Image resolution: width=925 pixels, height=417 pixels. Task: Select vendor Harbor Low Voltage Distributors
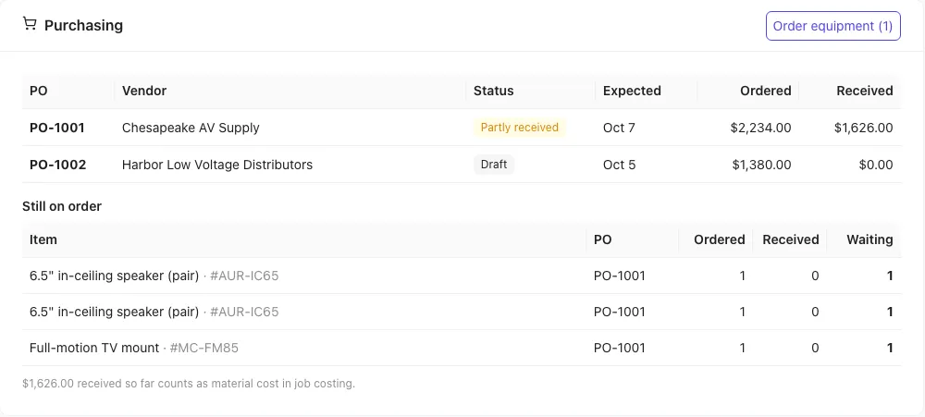[x=217, y=165]
